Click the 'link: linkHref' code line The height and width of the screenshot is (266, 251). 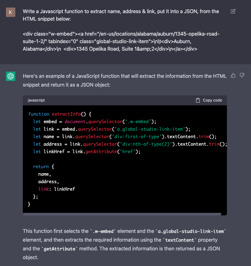click(x=57, y=189)
